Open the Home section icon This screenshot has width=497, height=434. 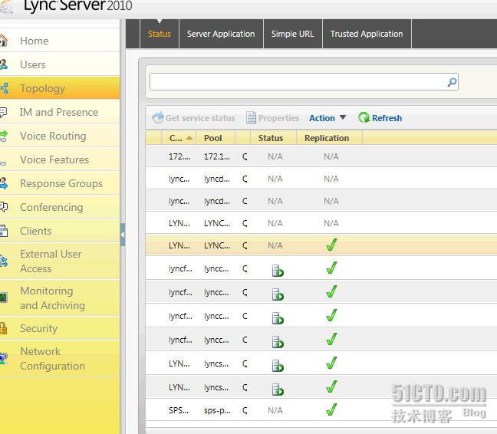click(3, 41)
